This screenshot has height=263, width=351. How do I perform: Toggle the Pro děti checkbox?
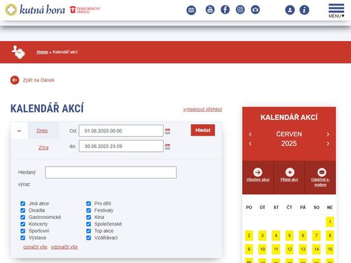point(88,203)
